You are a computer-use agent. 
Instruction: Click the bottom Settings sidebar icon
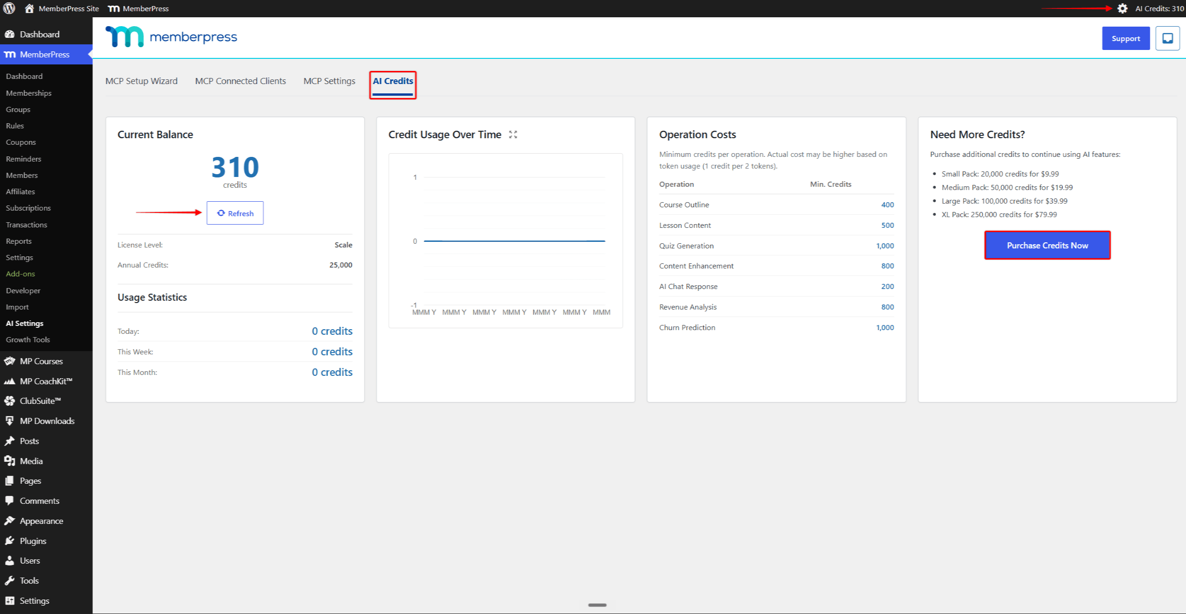click(x=9, y=600)
